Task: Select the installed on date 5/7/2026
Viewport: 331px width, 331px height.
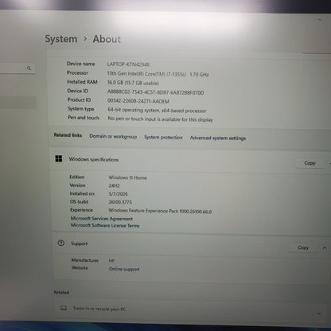Action: pyautogui.click(x=118, y=194)
